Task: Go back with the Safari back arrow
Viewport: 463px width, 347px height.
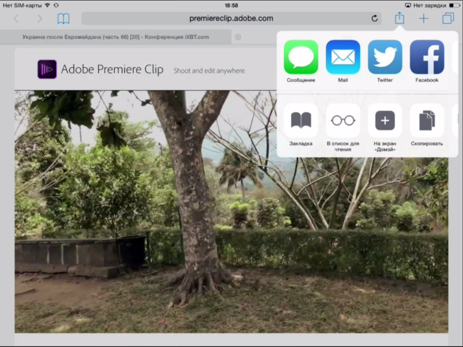Action: tap(16, 19)
